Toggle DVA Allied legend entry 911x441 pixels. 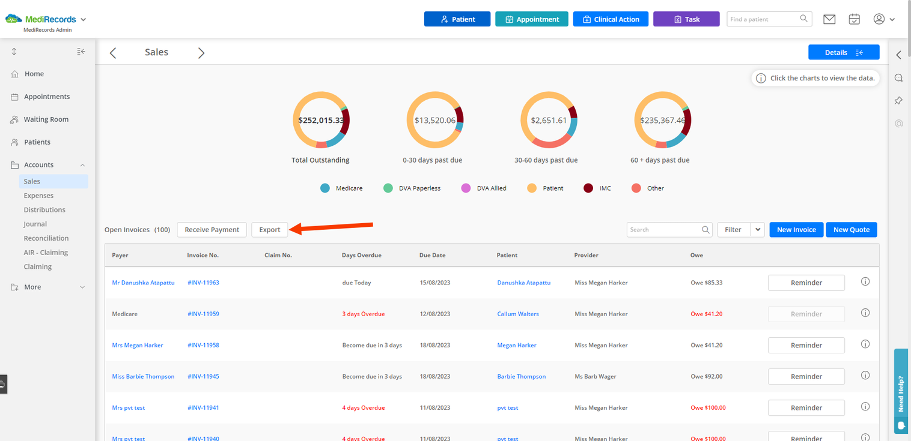[484, 188]
